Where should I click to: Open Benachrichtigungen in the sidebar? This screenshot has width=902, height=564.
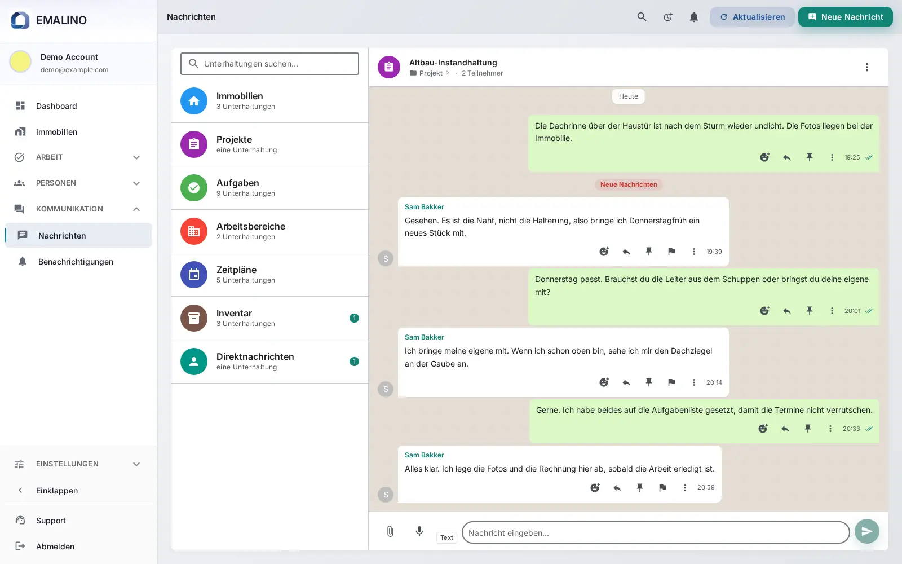[x=78, y=262]
